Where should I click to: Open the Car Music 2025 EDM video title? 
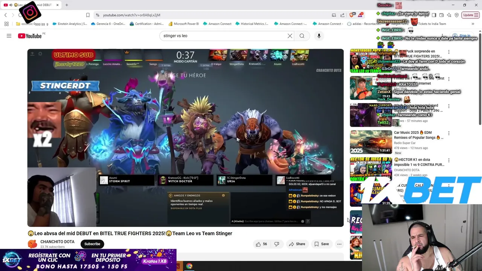tap(419, 135)
